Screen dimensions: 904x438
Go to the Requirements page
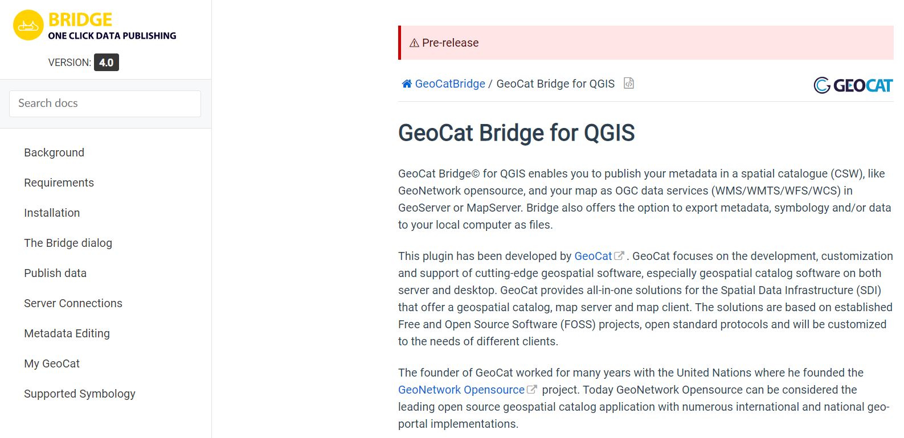click(x=59, y=183)
